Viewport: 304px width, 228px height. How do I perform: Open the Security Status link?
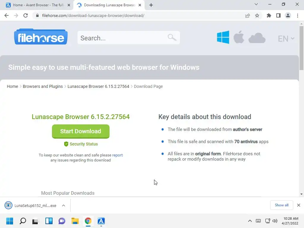[x=83, y=144]
